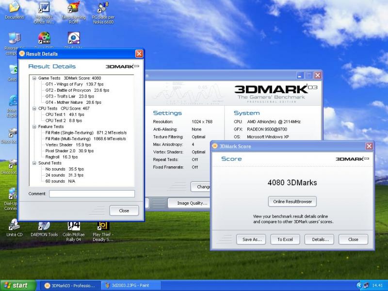The width and height of the screenshot is (388, 291).
Task: Export results with To Excel button
Action: [x=285, y=240]
